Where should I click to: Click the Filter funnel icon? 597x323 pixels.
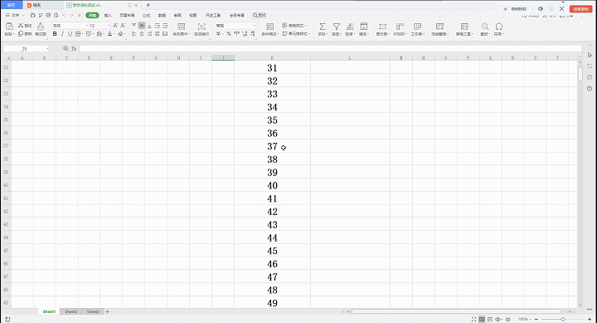[336, 27]
